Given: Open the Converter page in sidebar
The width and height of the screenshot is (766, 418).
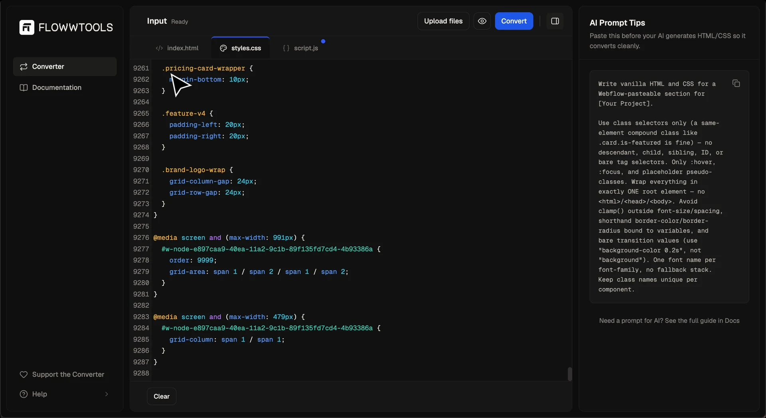Looking at the screenshot, I should 65,67.
